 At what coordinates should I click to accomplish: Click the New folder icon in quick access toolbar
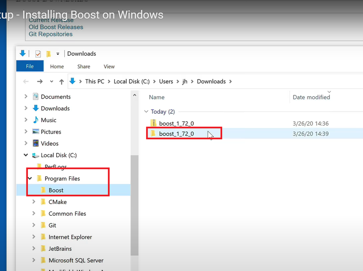pos(48,54)
